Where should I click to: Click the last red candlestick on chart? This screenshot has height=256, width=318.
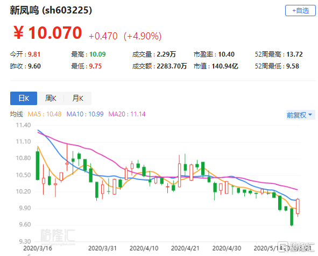tap(298, 206)
